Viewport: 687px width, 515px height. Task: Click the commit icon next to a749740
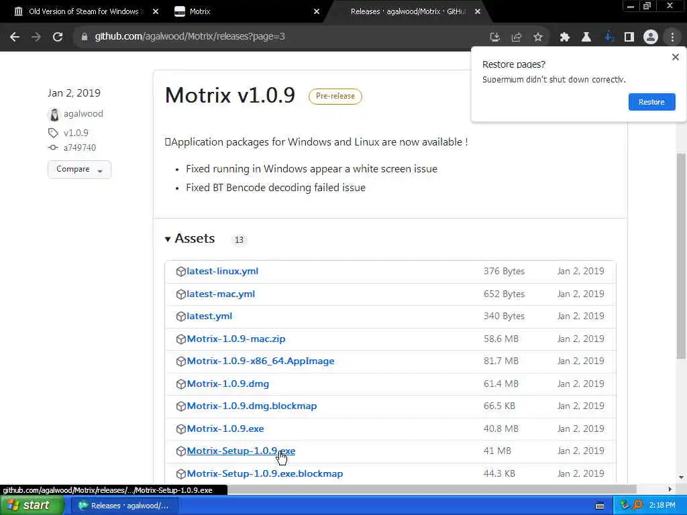click(53, 148)
